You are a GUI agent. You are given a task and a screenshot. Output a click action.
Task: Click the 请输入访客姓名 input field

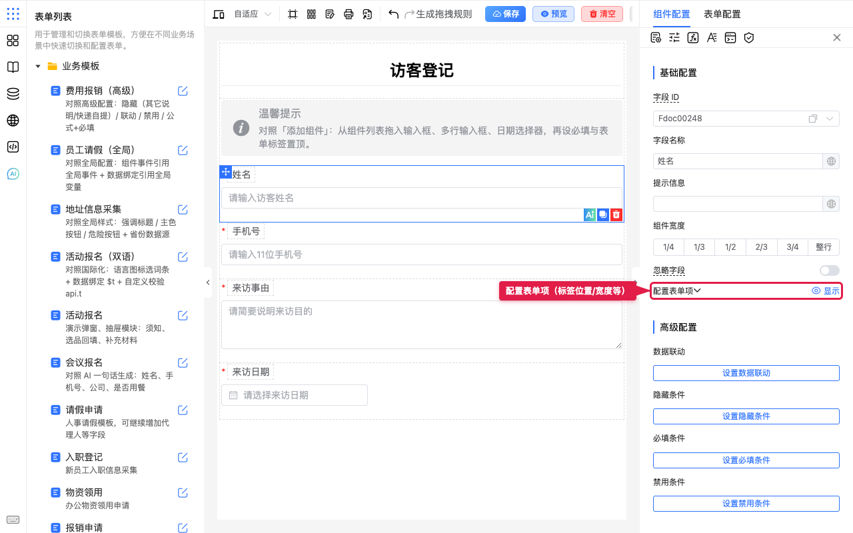click(422, 198)
